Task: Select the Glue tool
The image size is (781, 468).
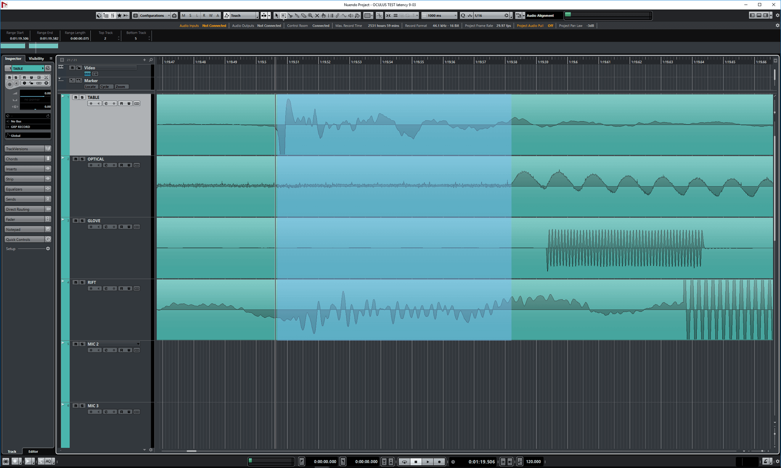Action: [297, 16]
